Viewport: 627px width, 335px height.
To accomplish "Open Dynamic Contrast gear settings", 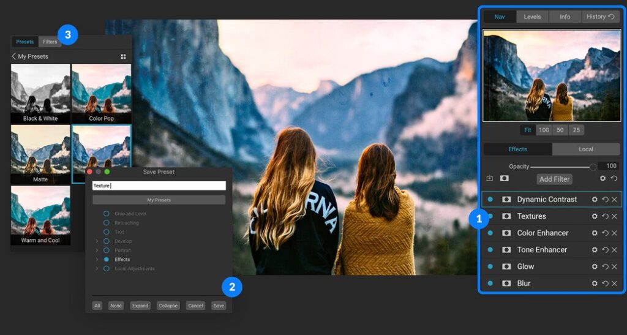I will pos(595,200).
